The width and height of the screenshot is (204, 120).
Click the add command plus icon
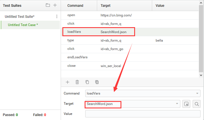tap(68, 82)
